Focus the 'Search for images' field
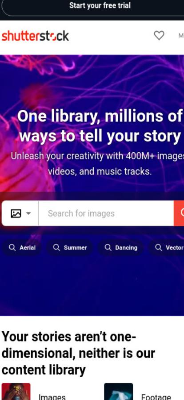Image resolution: width=184 pixels, height=400 pixels. tap(106, 213)
